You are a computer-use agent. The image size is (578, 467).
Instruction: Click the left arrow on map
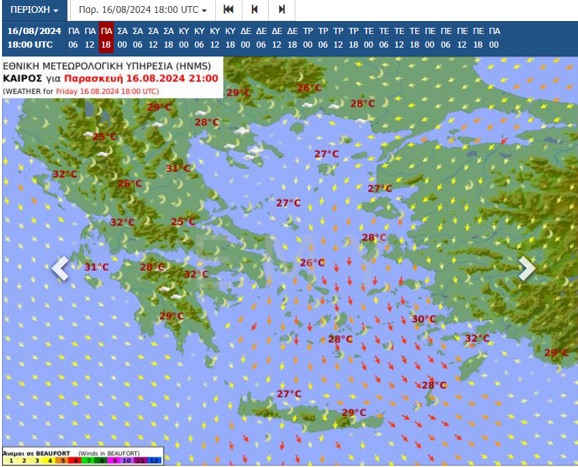pyautogui.click(x=60, y=269)
